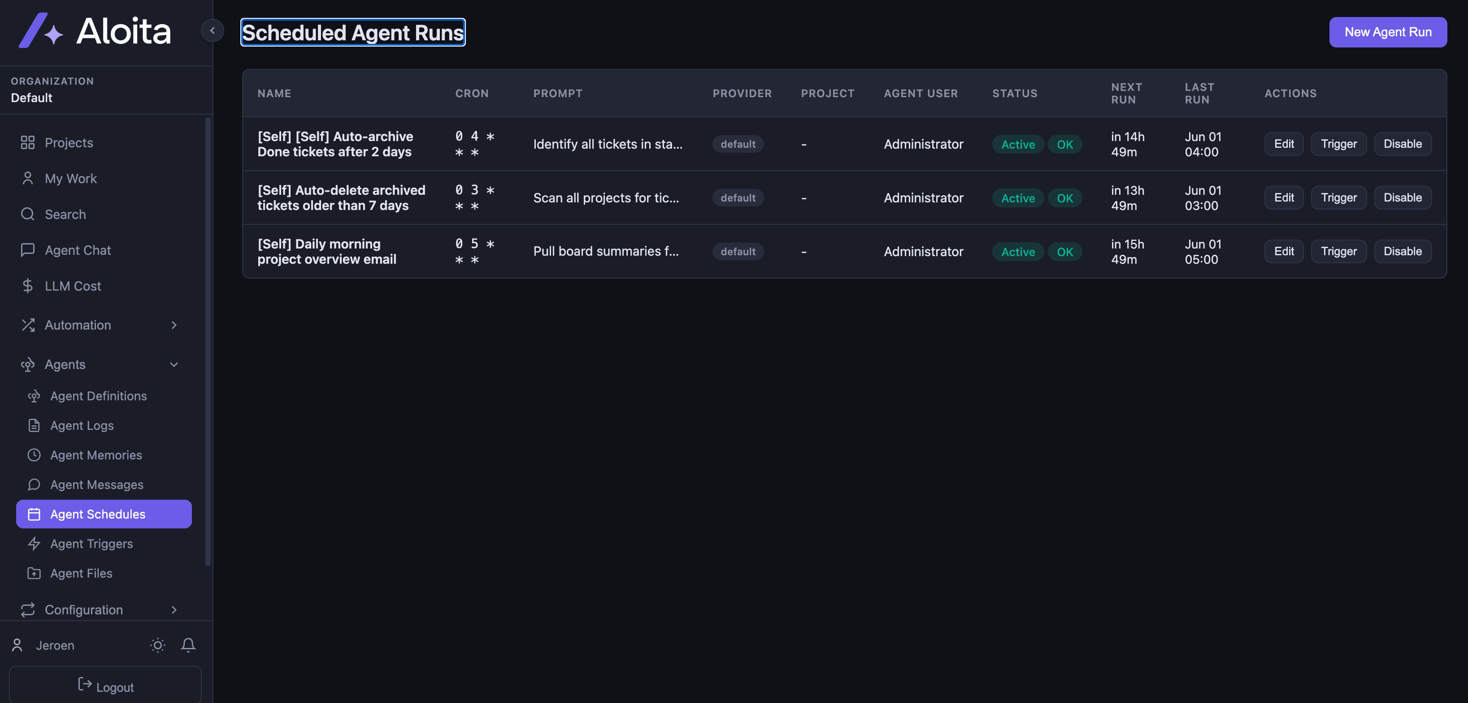The width and height of the screenshot is (1468, 703).
Task: Click the Agent Memories clock icon
Action: tap(34, 455)
